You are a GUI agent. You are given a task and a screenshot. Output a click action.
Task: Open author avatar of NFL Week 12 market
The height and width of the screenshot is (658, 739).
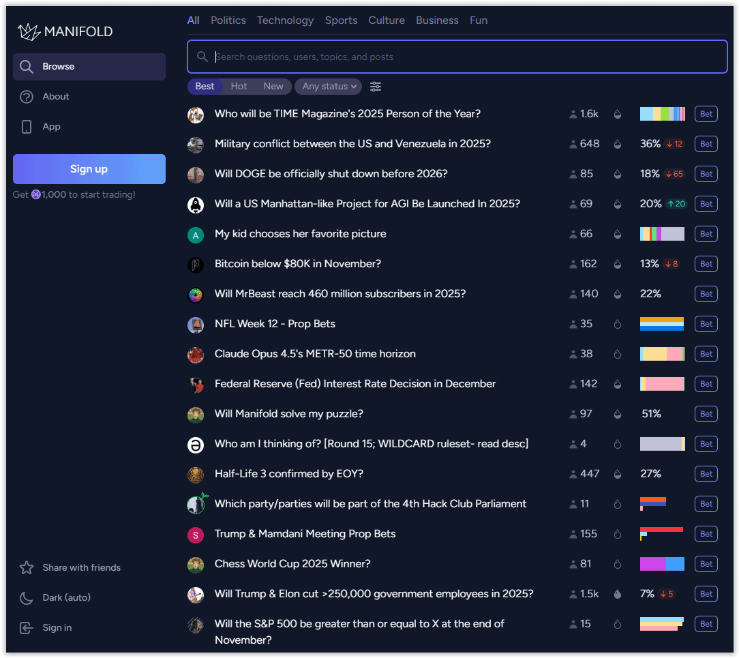[196, 325]
